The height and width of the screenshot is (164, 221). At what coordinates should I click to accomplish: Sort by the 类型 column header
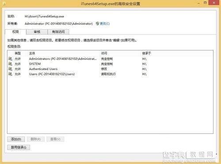click(18, 53)
